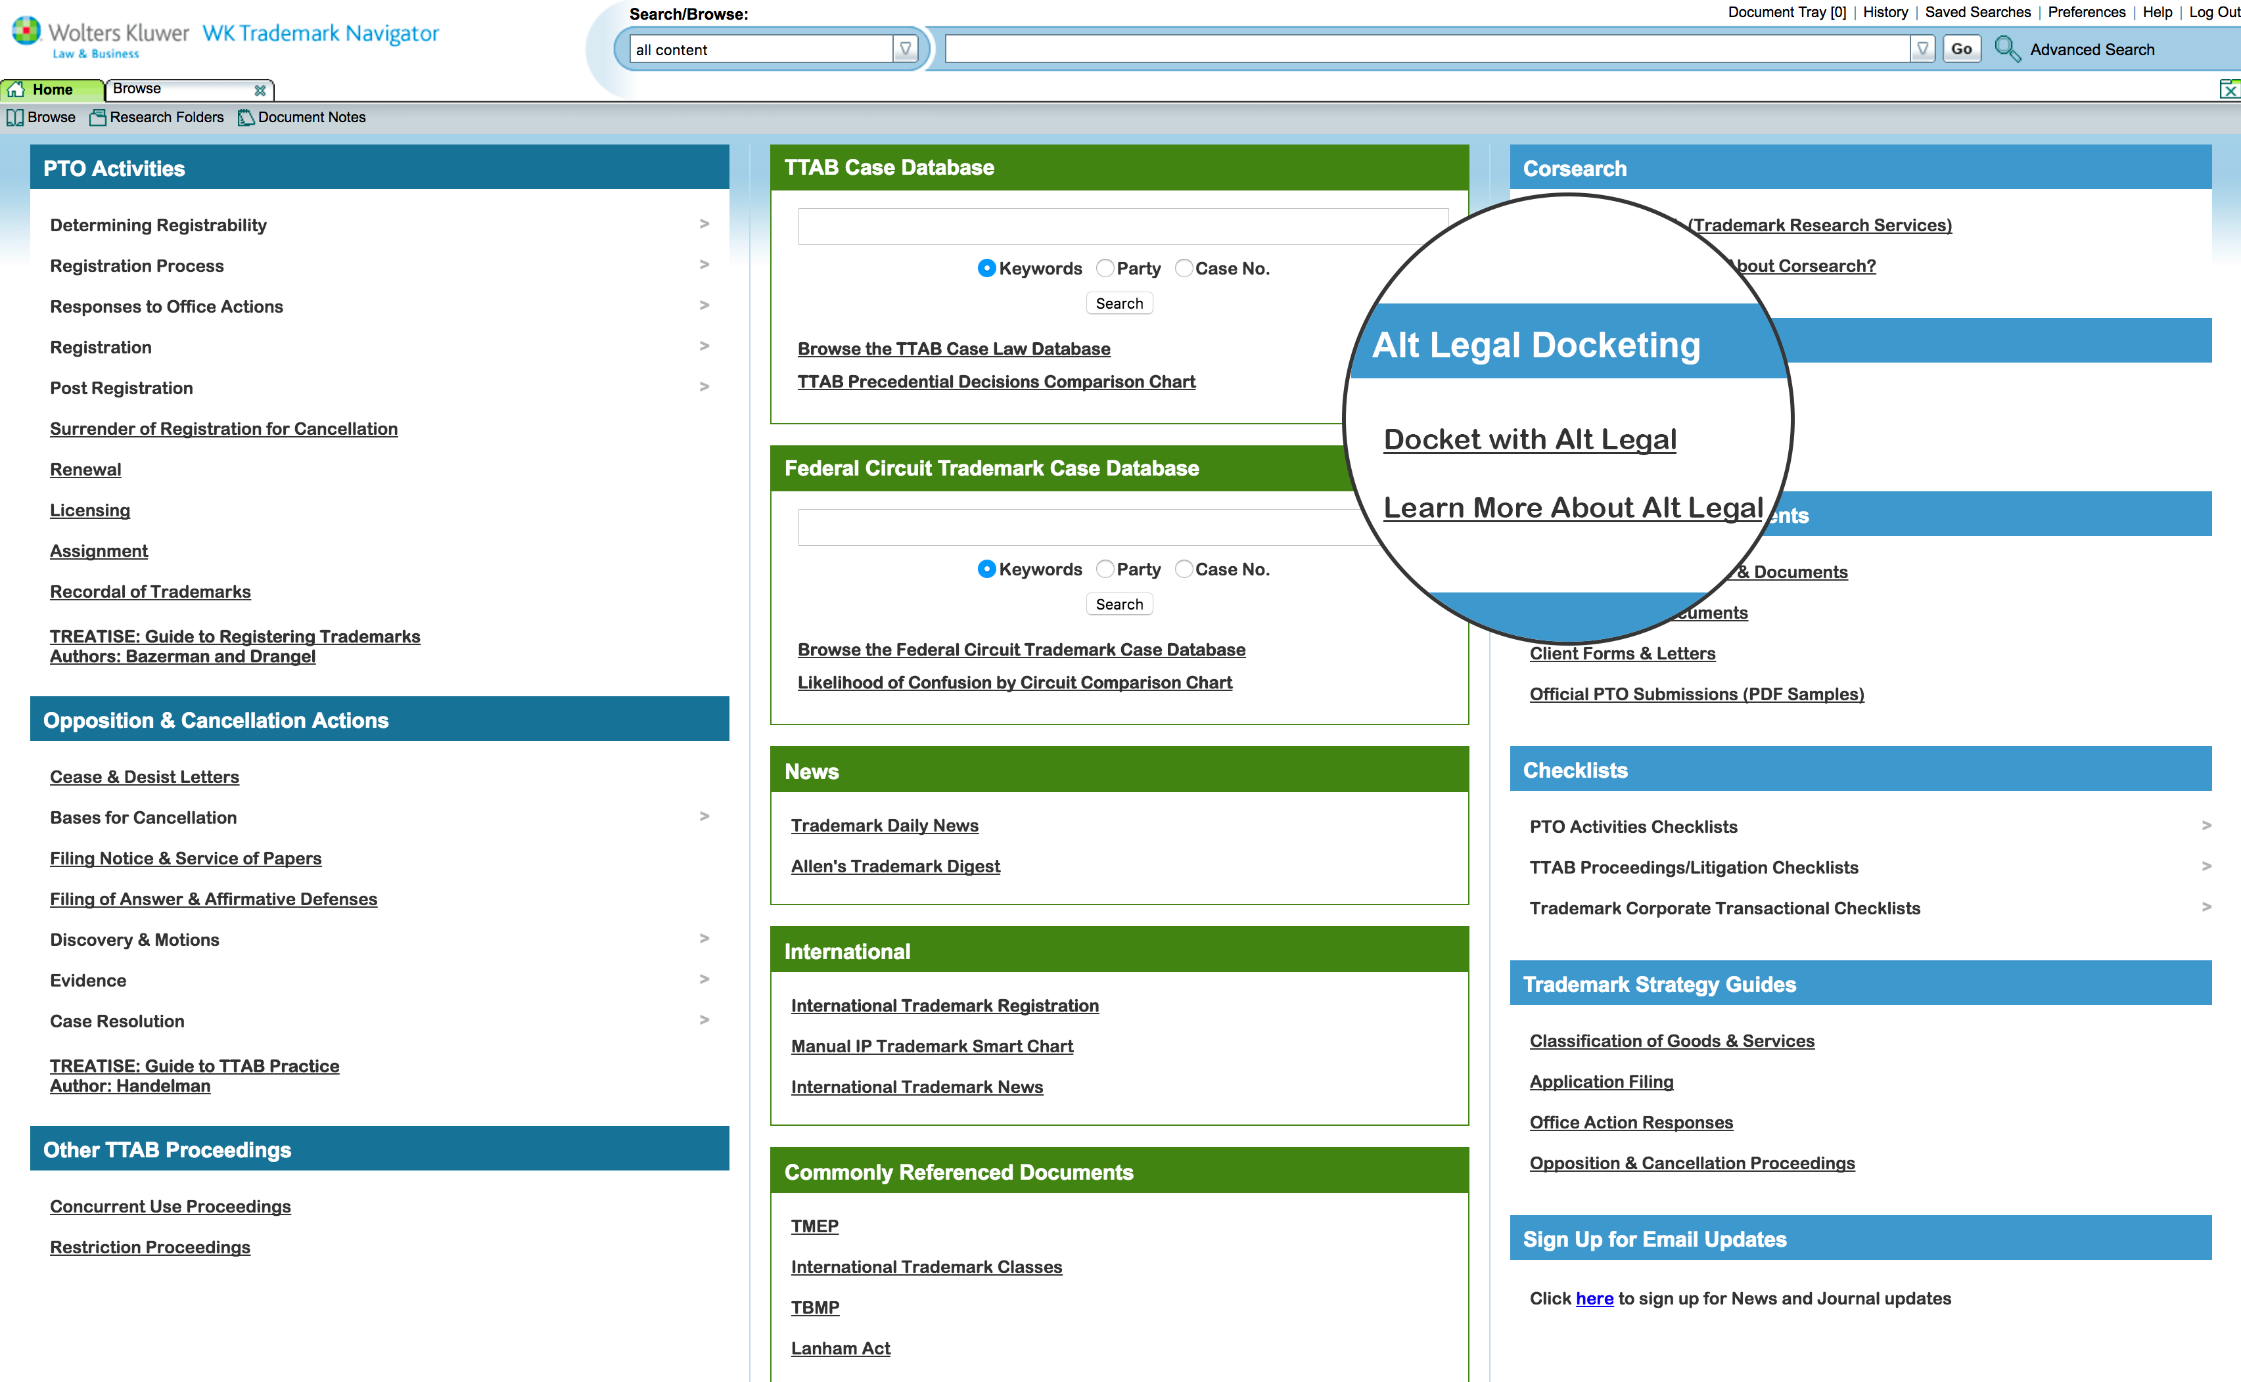Click the main search input field
The image size is (2241, 1382).
click(1427, 49)
